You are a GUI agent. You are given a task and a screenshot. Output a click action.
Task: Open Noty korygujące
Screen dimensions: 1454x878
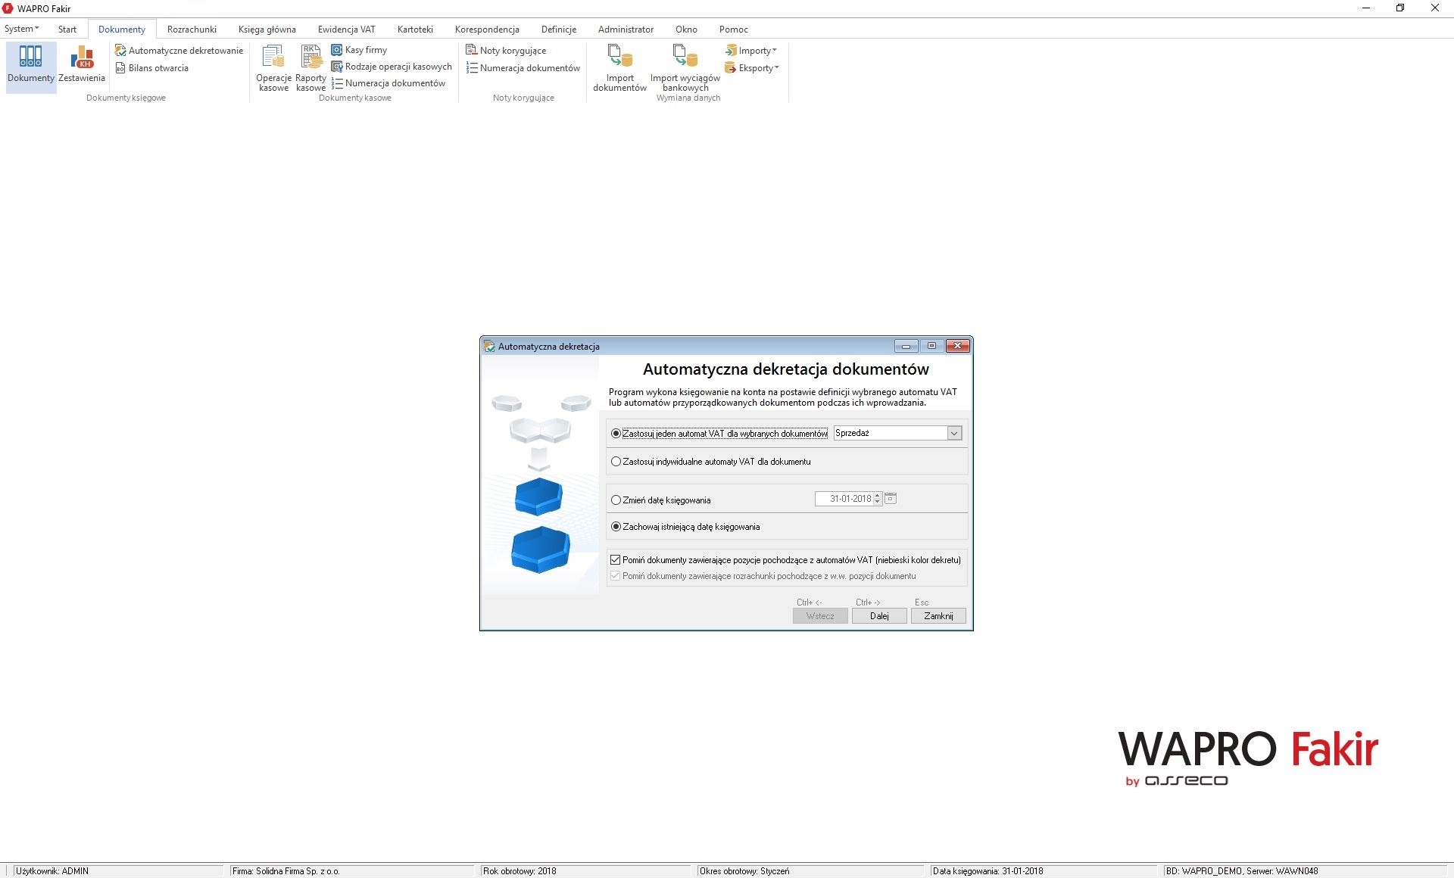(506, 51)
